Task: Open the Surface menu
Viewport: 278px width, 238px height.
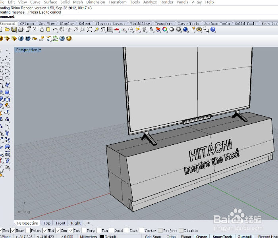Action: coord(50,2)
